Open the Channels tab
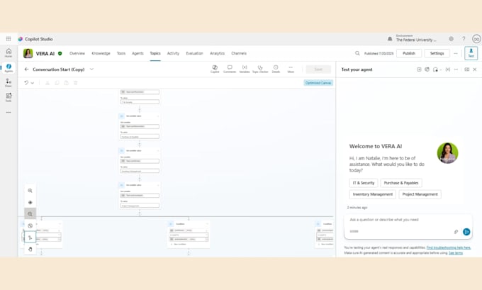 coord(239,53)
